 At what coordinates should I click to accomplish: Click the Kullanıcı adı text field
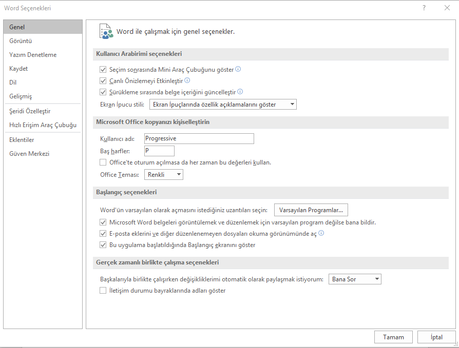coord(199,138)
